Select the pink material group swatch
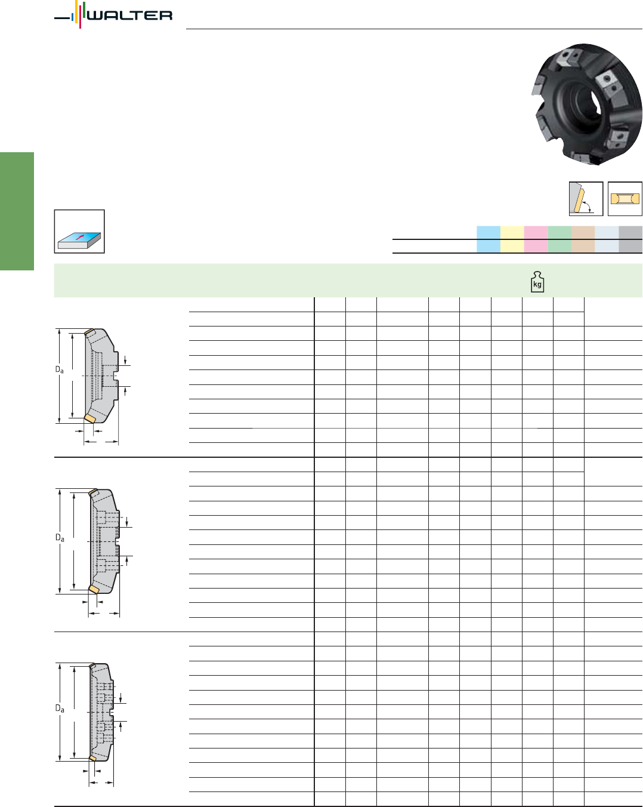 click(x=536, y=239)
